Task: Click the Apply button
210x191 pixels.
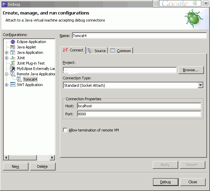Action: tap(165, 165)
